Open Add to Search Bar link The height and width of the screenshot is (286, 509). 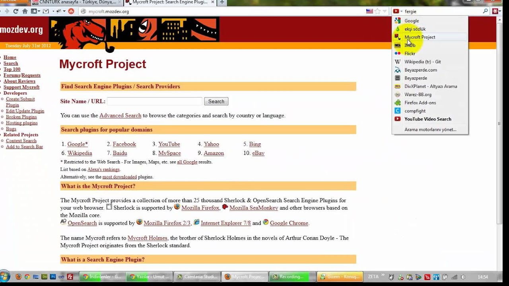[24, 147]
